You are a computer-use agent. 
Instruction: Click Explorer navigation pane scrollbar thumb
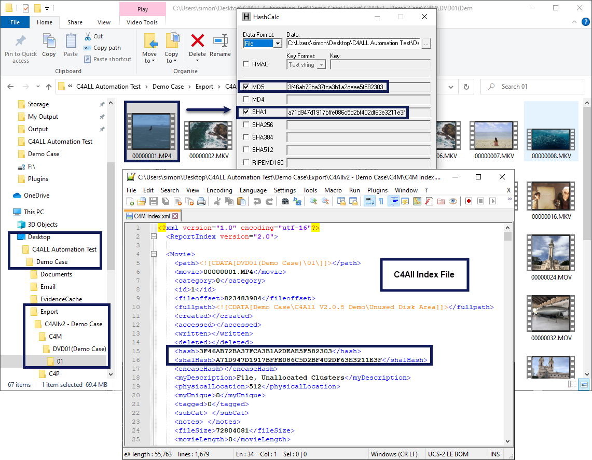(x=111, y=216)
